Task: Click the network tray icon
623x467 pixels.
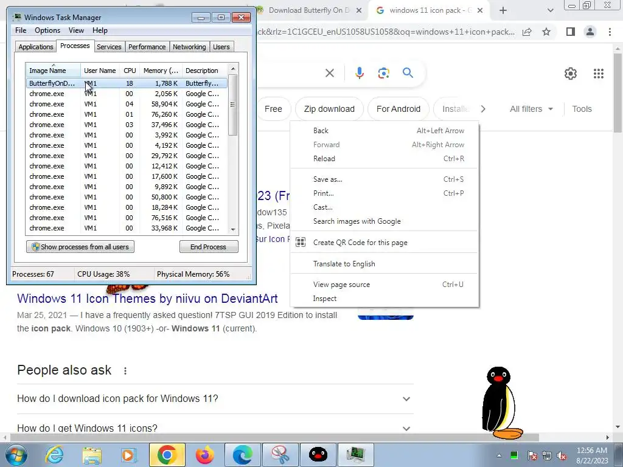Action: (547, 455)
